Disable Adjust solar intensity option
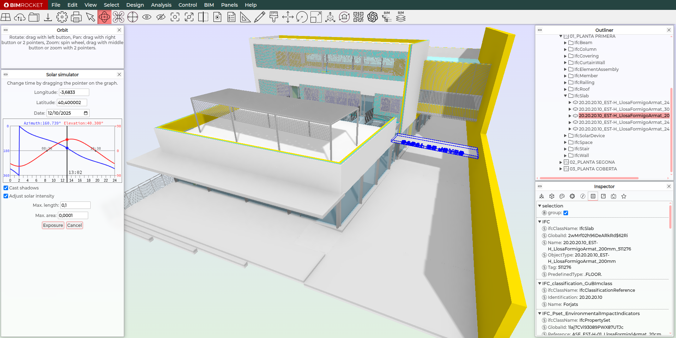The image size is (676, 338). (x=6, y=196)
